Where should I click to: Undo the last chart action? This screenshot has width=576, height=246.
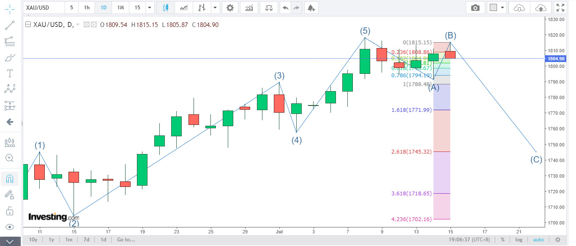click(286, 8)
